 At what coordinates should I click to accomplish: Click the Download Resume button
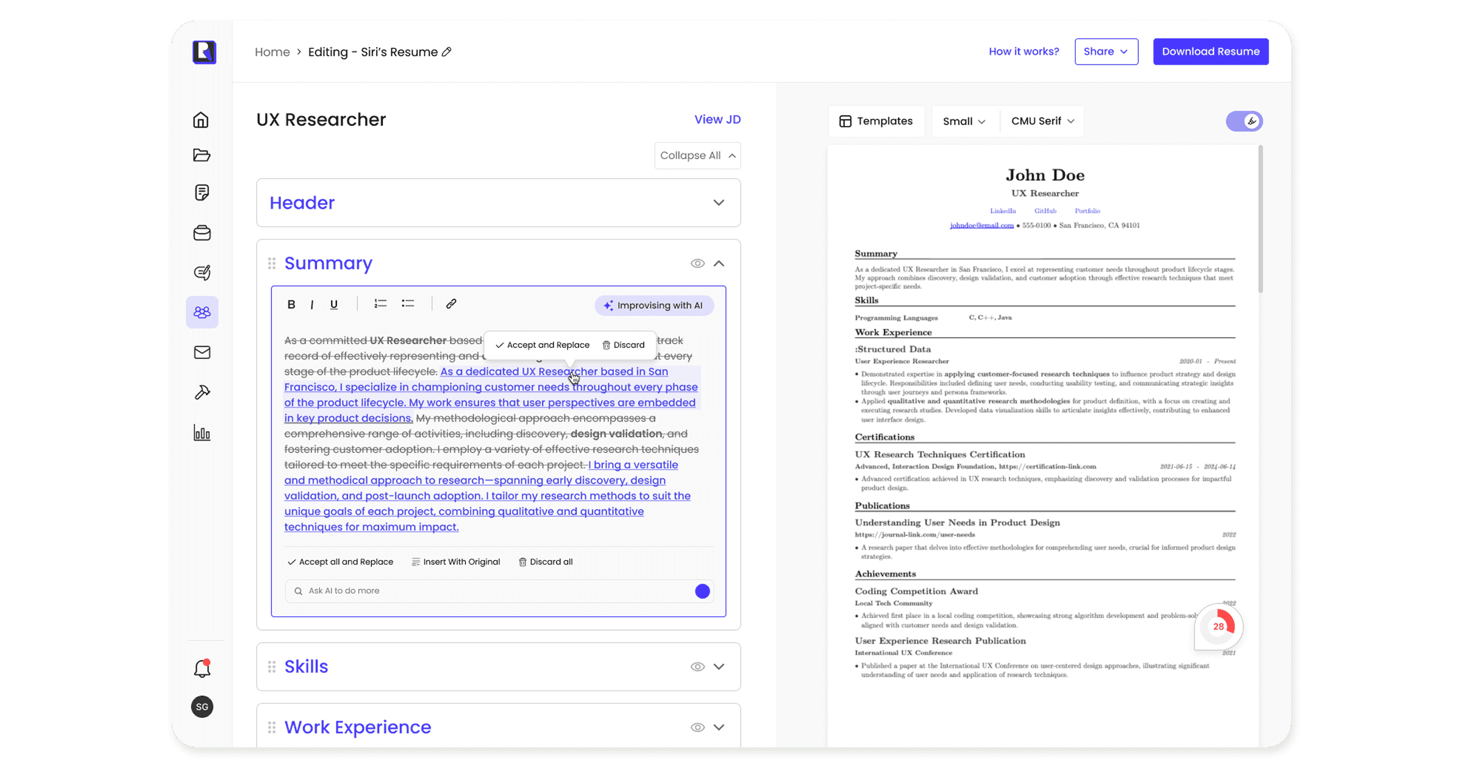[x=1211, y=51]
